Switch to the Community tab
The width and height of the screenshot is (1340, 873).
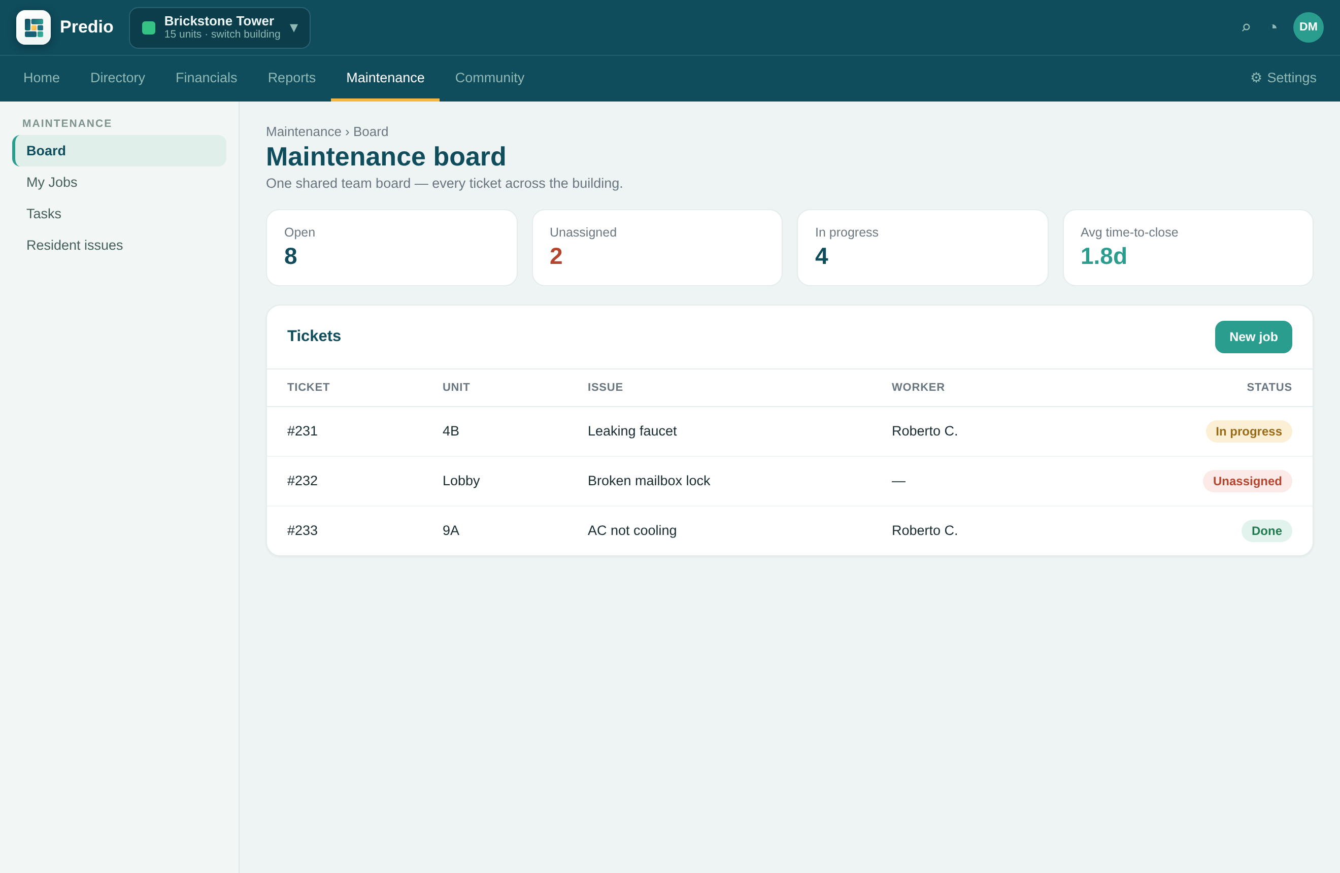point(489,78)
